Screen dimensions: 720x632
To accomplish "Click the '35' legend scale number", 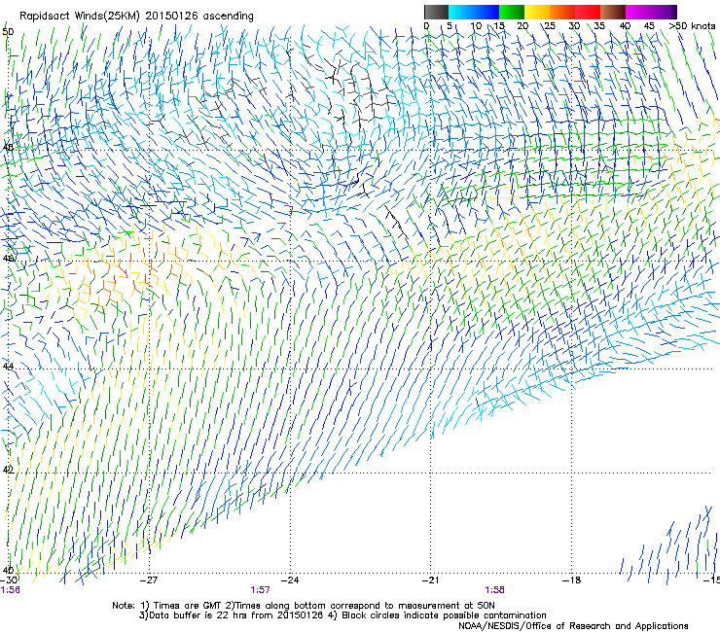I will pyautogui.click(x=599, y=25).
